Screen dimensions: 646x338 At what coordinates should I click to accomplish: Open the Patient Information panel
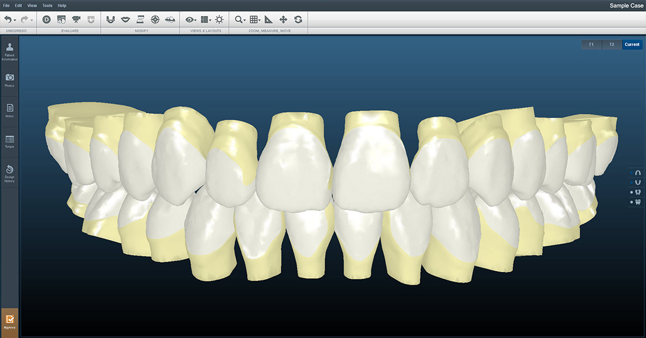pos(9,52)
